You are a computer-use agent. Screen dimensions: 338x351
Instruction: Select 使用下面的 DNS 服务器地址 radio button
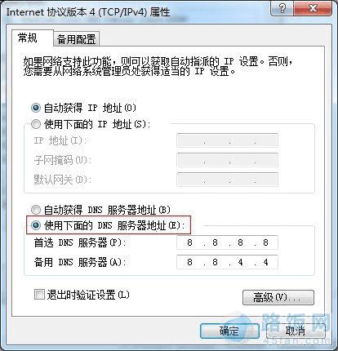[36, 225]
